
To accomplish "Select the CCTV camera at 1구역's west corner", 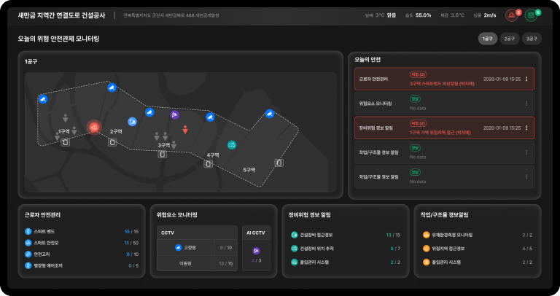I will point(43,99).
